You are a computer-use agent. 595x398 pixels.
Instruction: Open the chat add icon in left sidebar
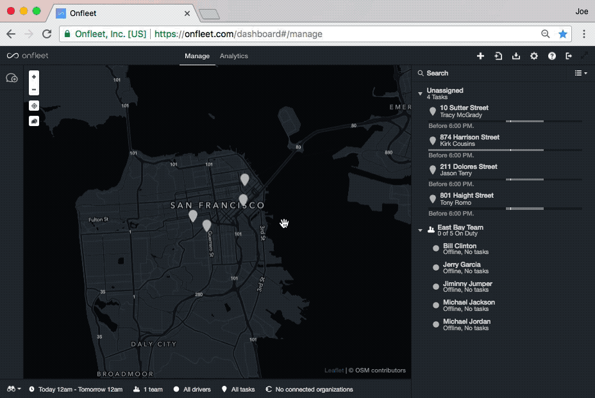[12, 78]
